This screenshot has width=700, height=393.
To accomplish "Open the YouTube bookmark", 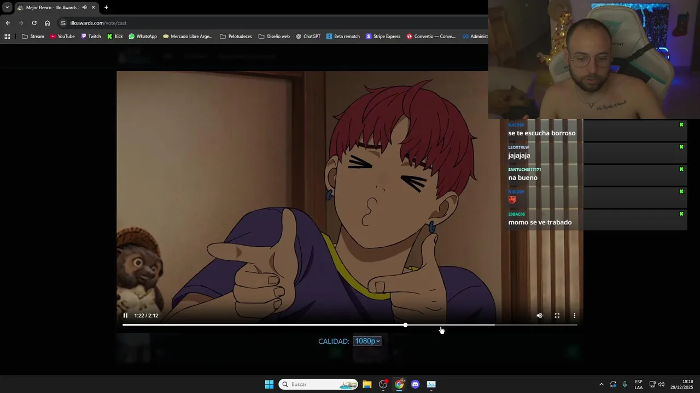I will [62, 37].
